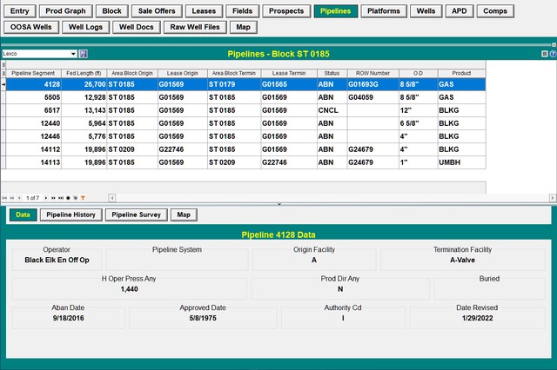
Task: Click the Status column header
Action: pyautogui.click(x=331, y=73)
